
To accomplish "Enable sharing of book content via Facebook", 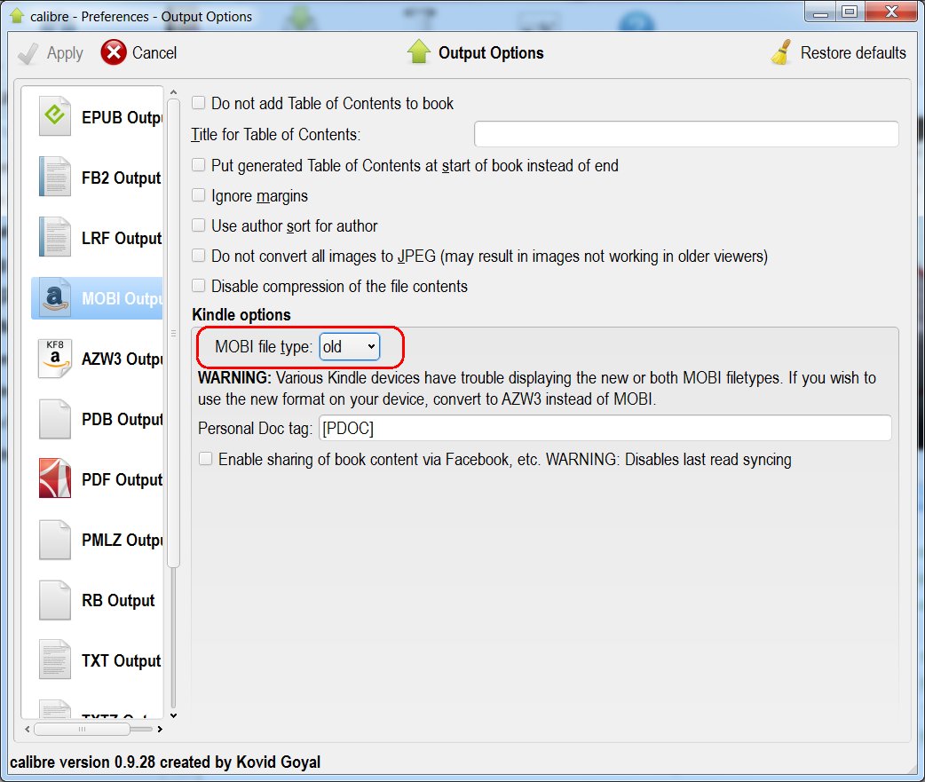I will 205,458.
